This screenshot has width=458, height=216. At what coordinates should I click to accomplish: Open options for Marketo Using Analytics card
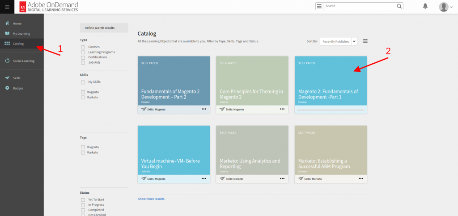[x=282, y=179]
